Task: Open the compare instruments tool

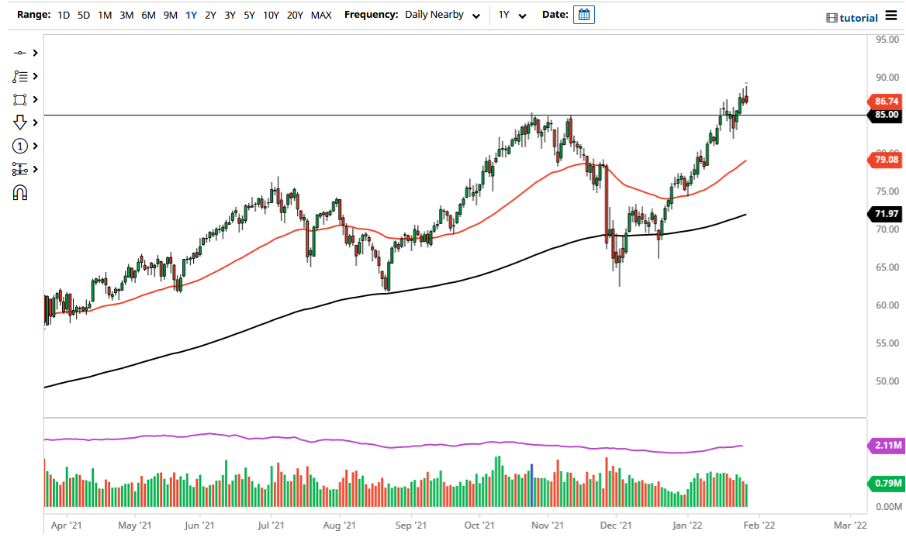Action: 21,169
